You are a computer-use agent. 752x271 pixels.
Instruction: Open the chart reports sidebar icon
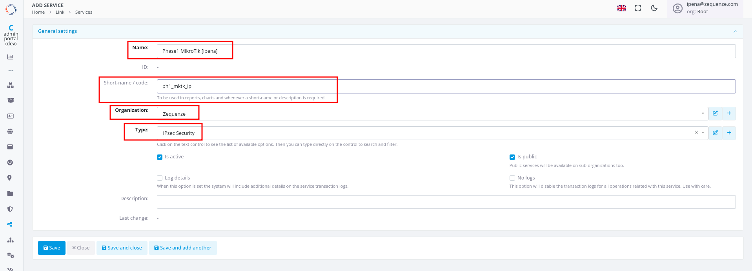[x=10, y=57]
